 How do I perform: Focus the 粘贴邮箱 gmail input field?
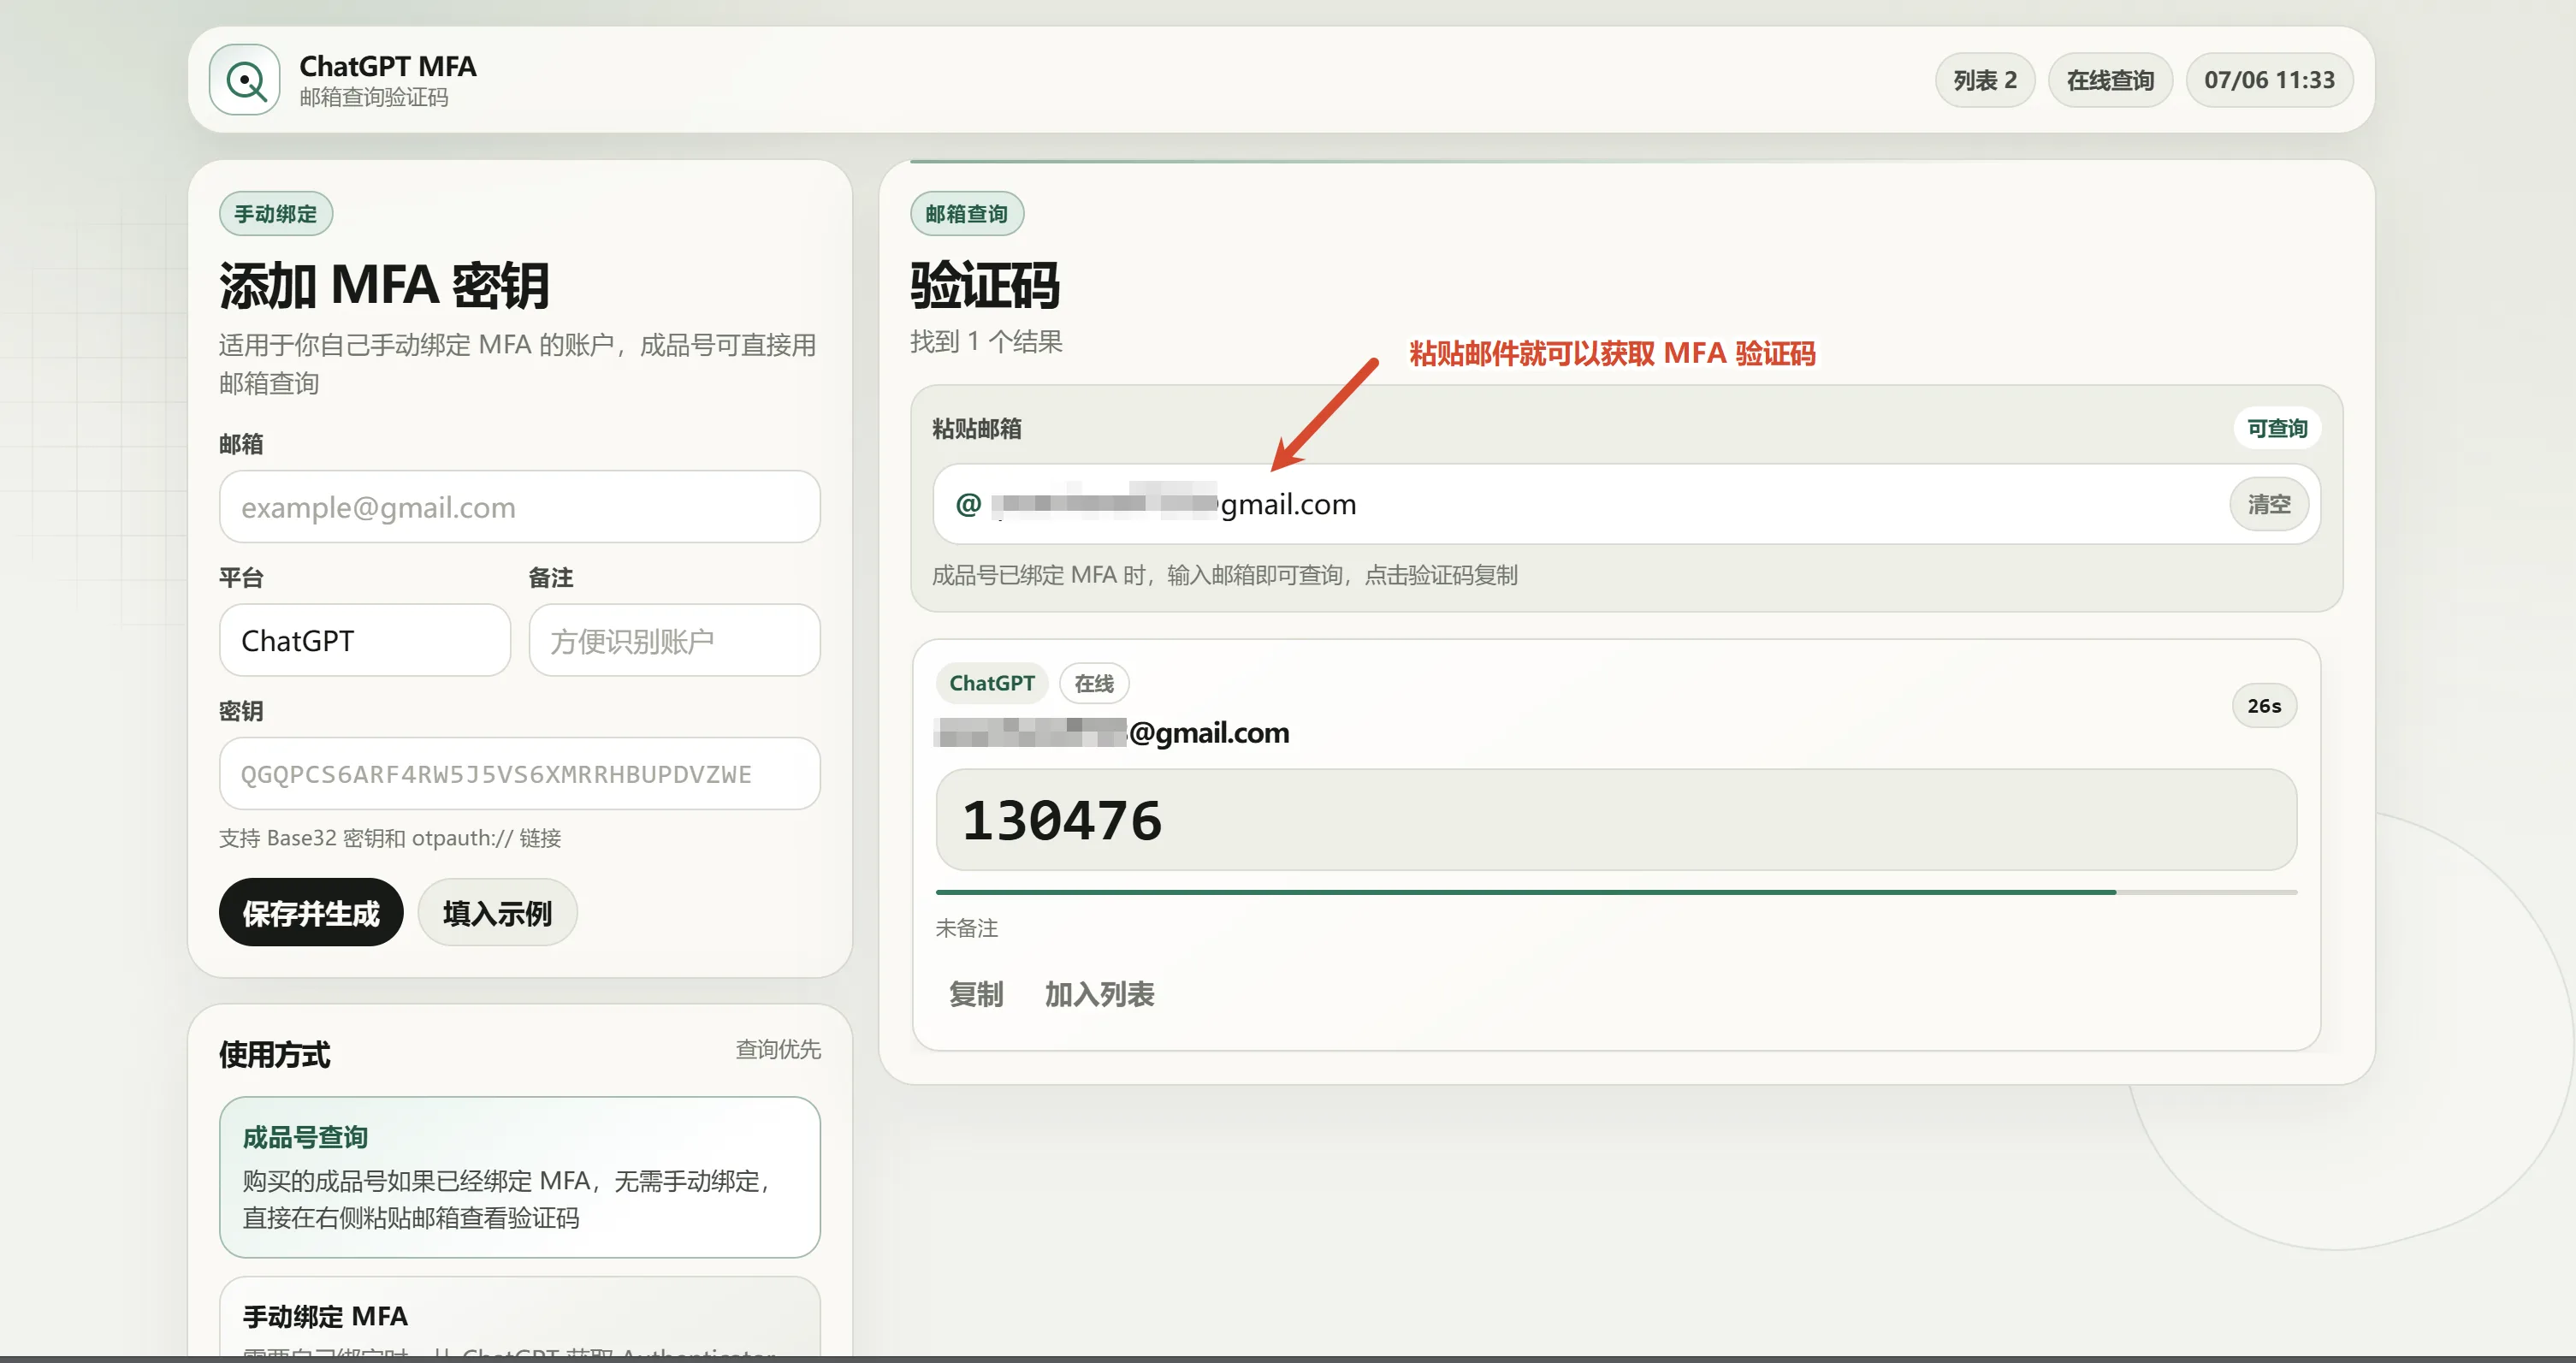coord(1626,504)
